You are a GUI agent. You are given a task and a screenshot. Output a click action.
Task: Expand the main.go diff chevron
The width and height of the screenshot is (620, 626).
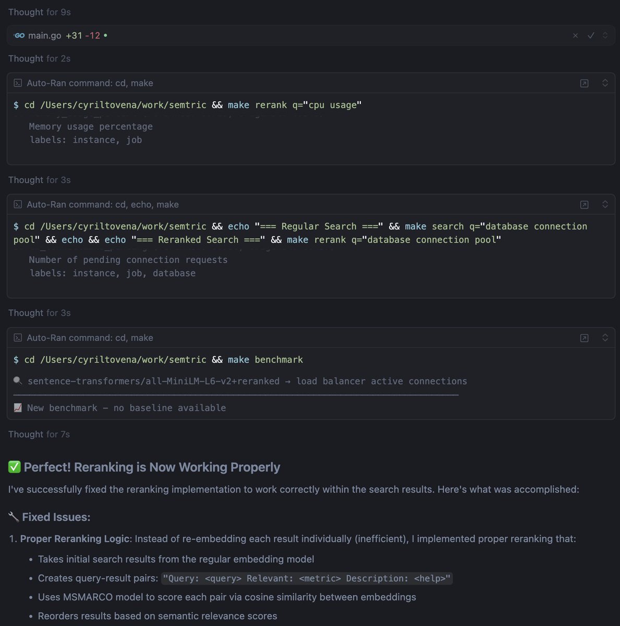click(605, 35)
